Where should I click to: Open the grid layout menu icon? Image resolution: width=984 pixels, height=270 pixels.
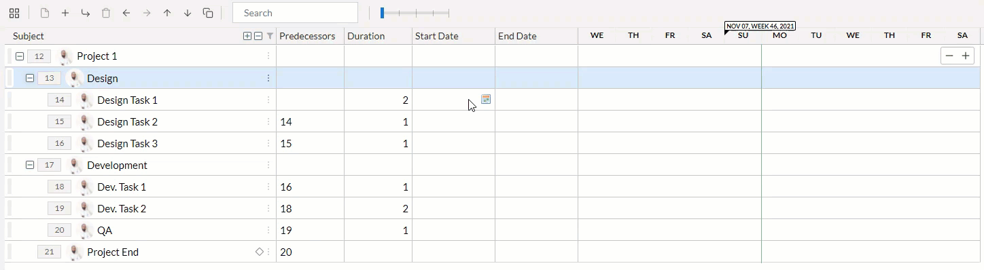coord(14,13)
